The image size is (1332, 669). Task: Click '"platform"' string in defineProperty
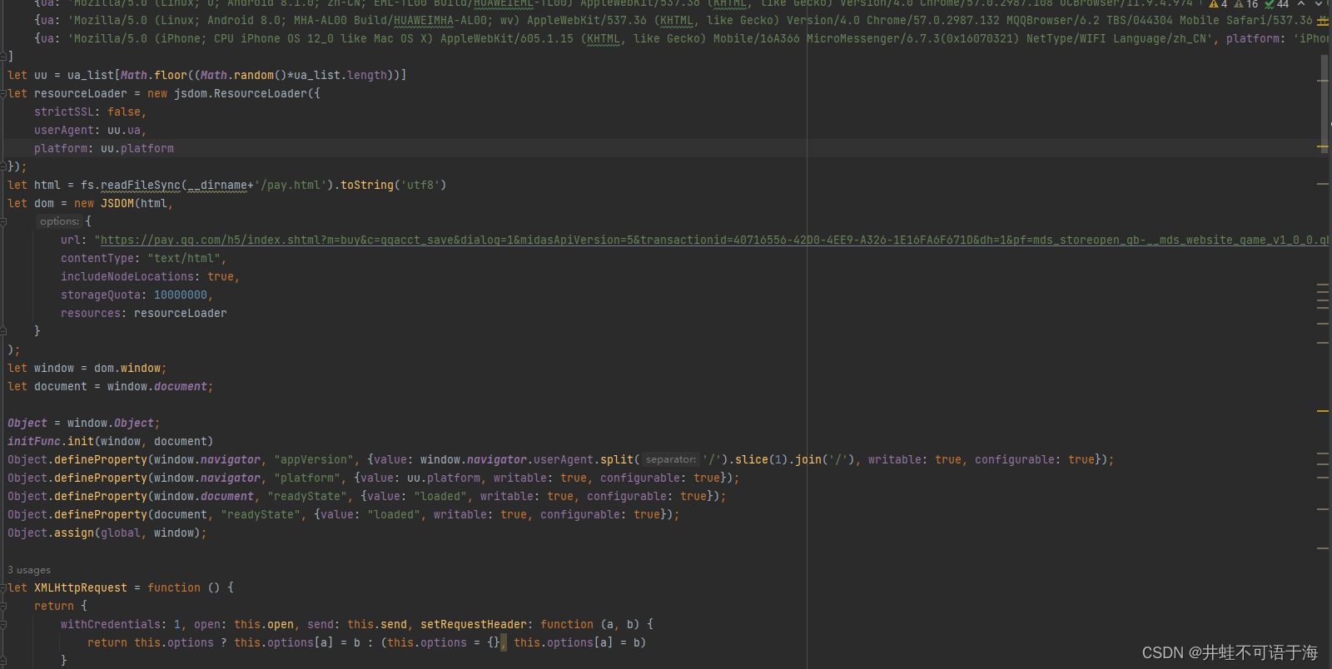pos(307,478)
